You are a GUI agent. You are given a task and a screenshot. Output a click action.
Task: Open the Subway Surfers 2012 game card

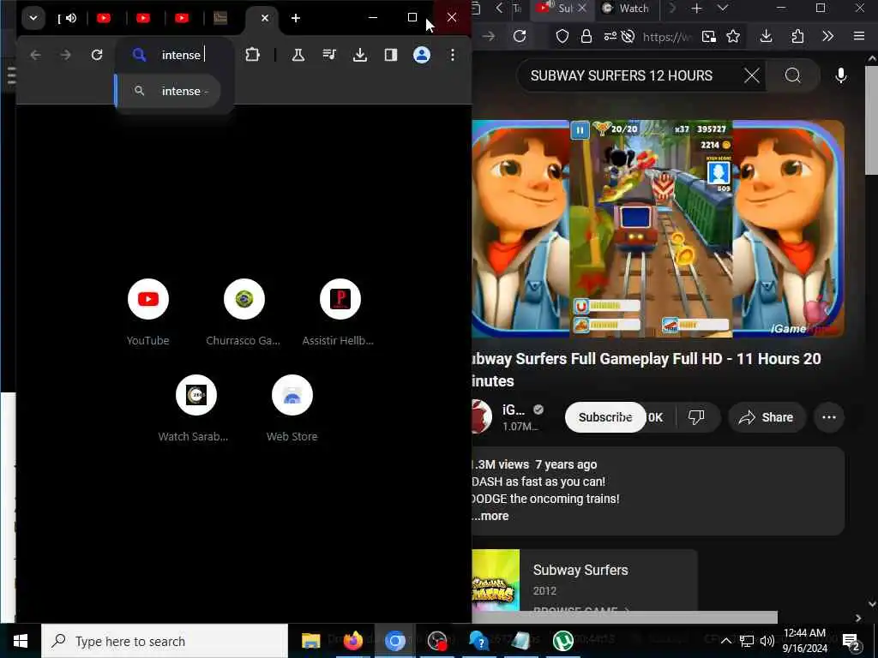584,580
